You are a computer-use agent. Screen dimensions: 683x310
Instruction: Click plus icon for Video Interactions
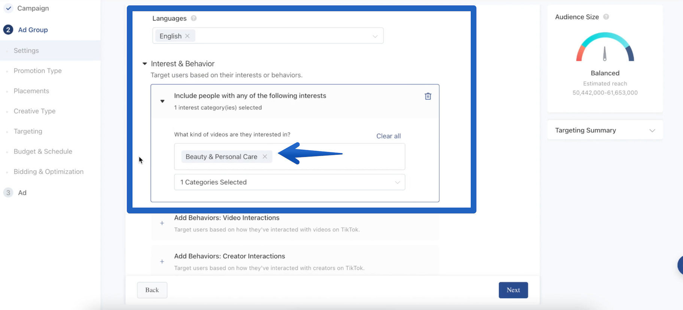click(162, 223)
